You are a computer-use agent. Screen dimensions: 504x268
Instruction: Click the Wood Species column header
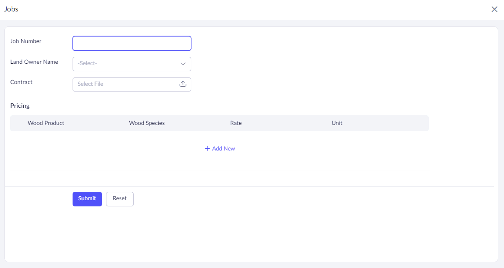pyautogui.click(x=146, y=123)
